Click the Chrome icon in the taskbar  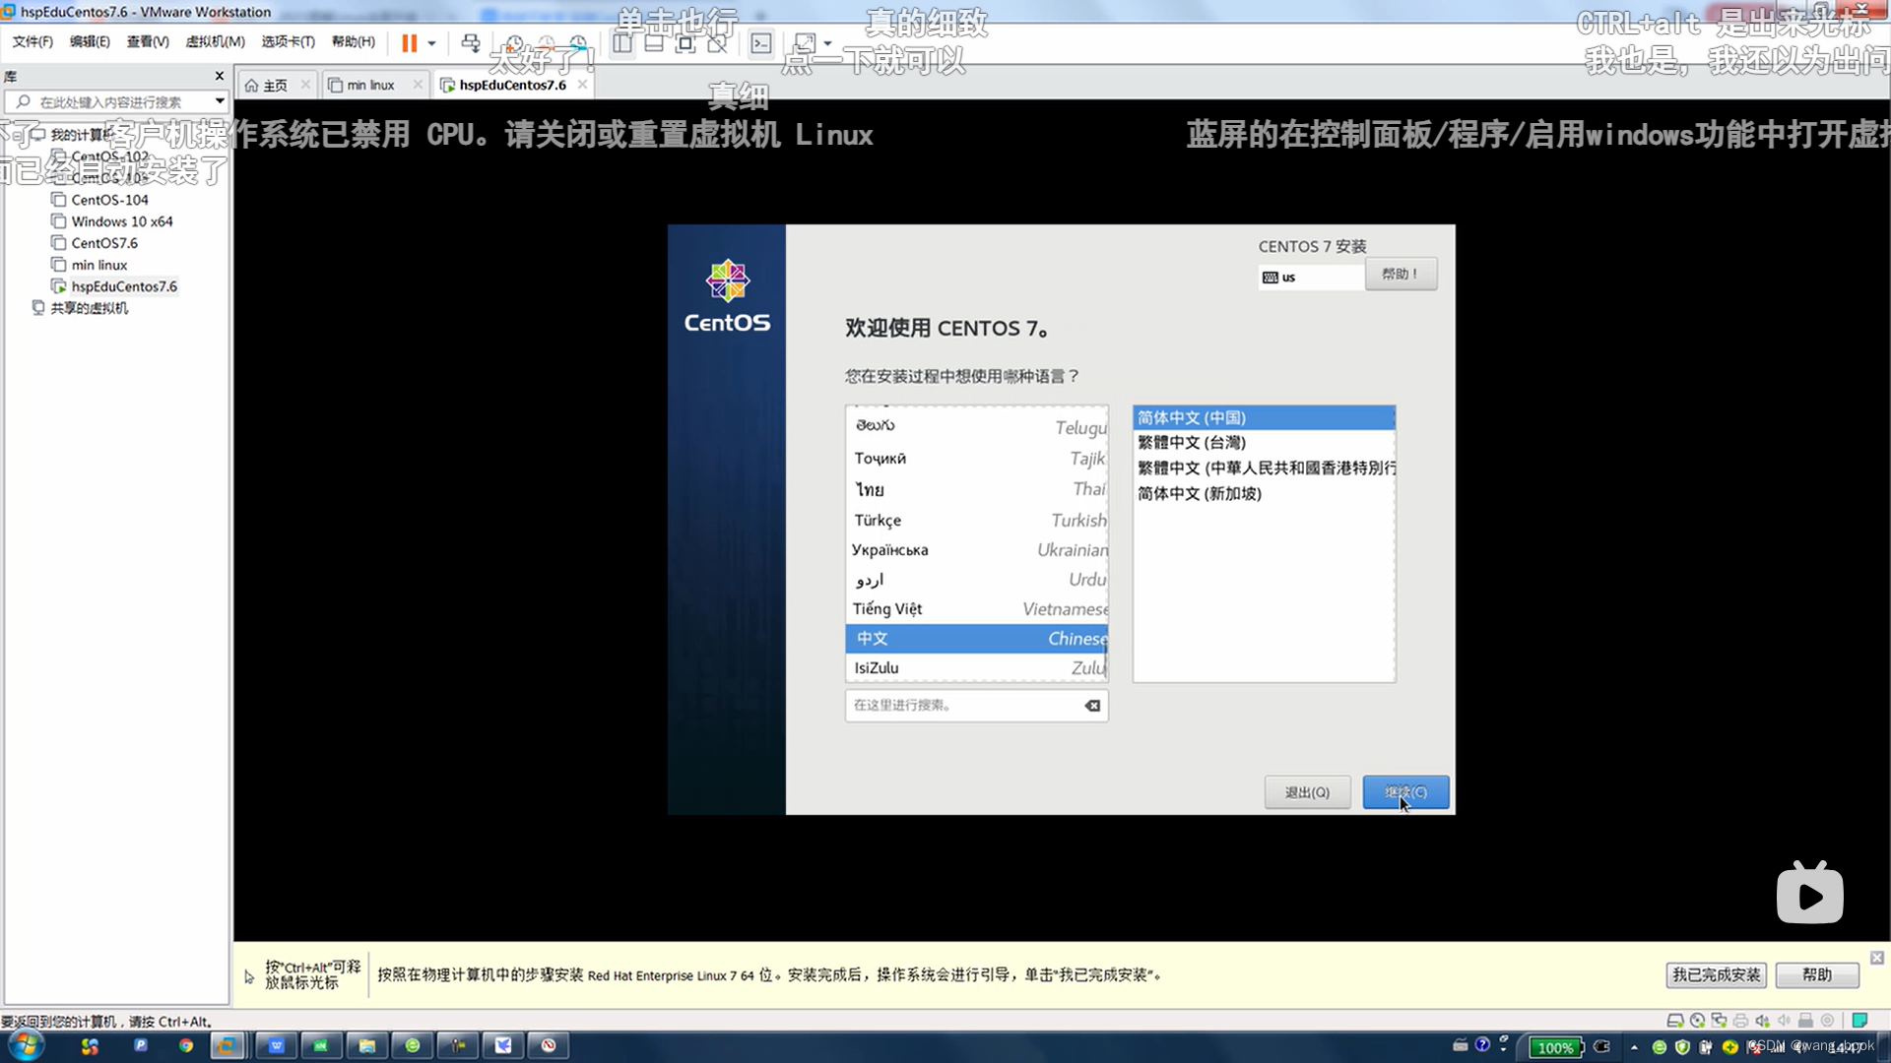tap(186, 1045)
